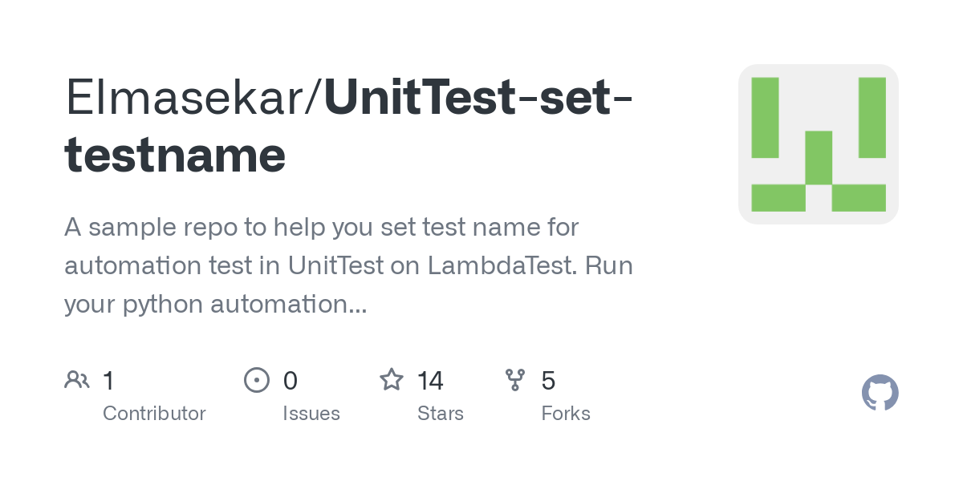Click 'testname' on the title's second line
963x481 pixels.
point(175,154)
